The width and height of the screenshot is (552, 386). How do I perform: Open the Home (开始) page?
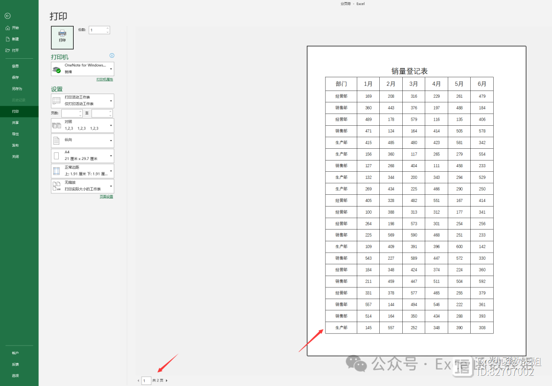click(15, 28)
